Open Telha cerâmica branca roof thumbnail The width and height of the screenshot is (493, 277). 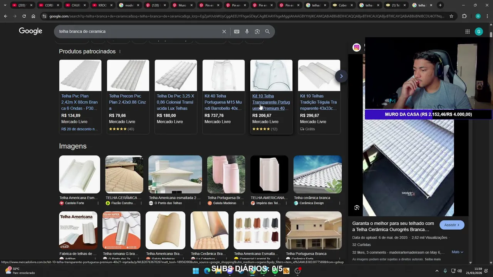[x=317, y=174]
